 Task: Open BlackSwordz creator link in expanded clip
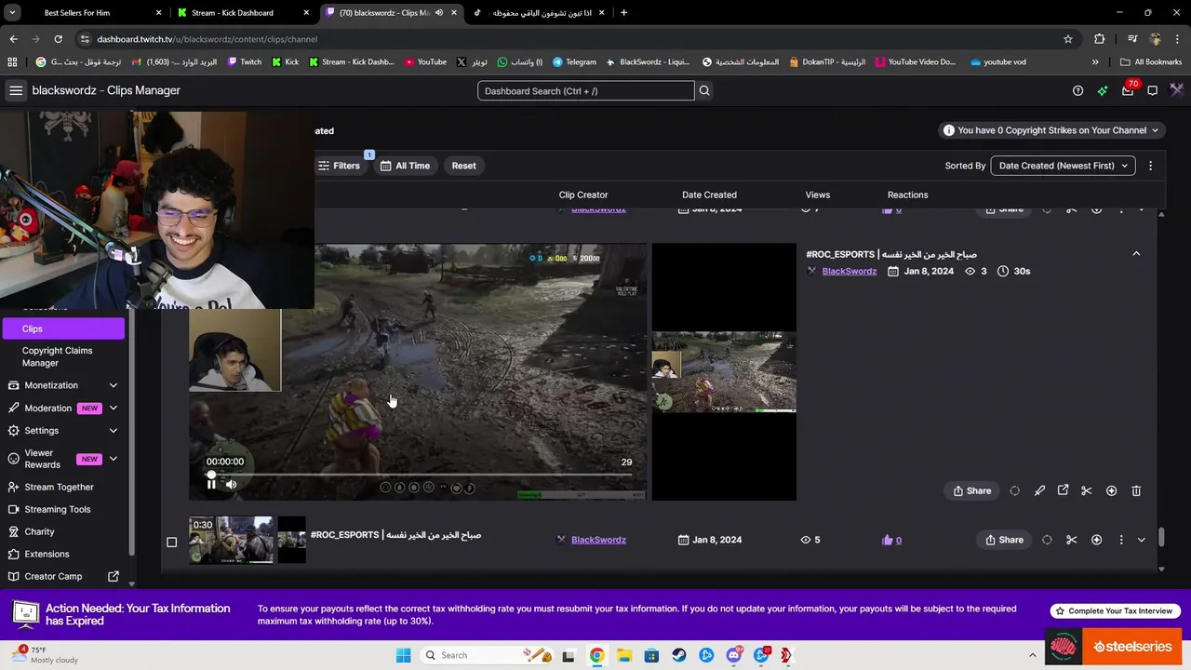tap(849, 271)
